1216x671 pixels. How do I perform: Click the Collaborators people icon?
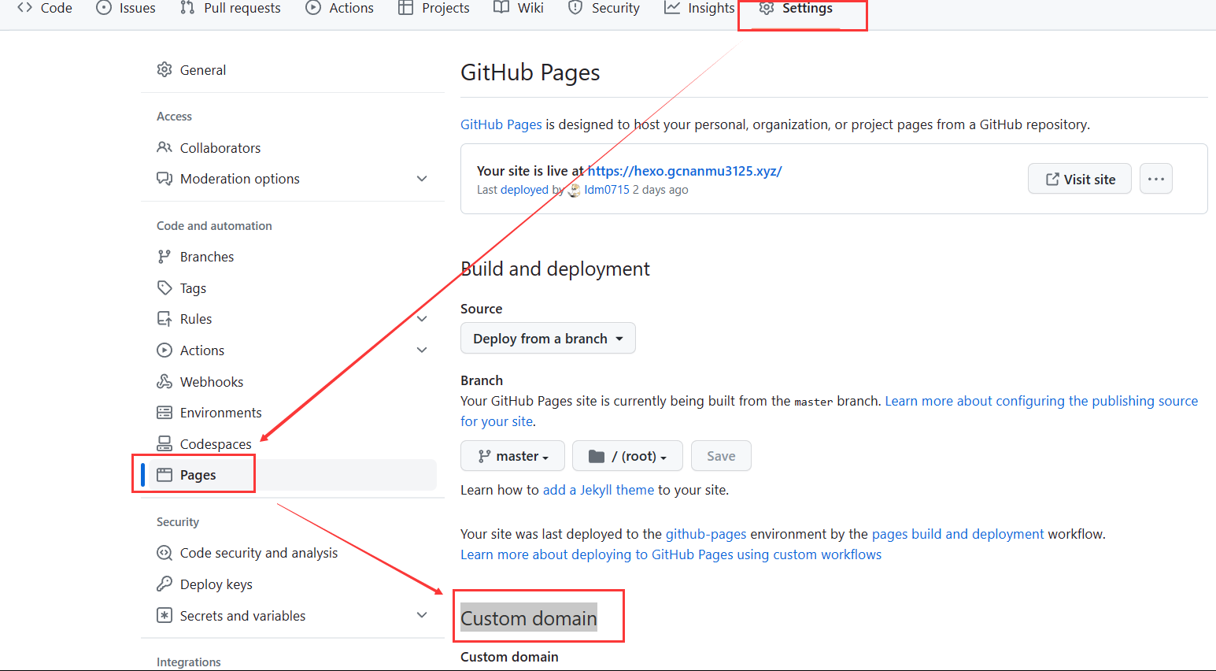coord(164,147)
